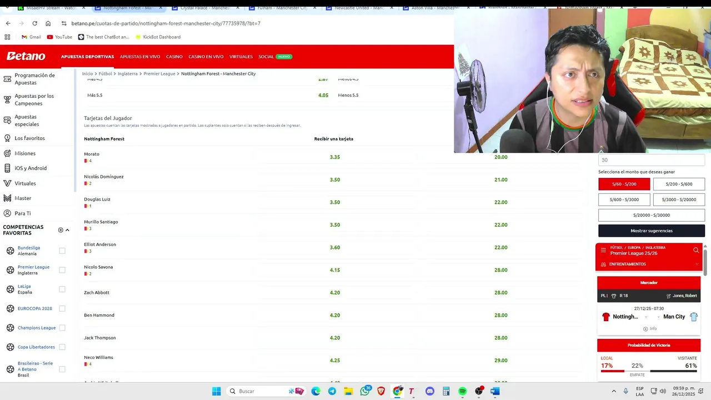
Task: Open Apuestas especiales in sidebar
Action: (x=27, y=121)
